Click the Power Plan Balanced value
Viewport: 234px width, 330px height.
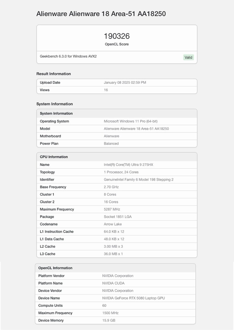[x=111, y=144]
